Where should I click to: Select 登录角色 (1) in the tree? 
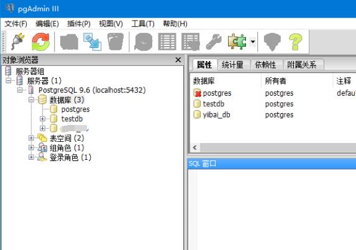pos(70,157)
